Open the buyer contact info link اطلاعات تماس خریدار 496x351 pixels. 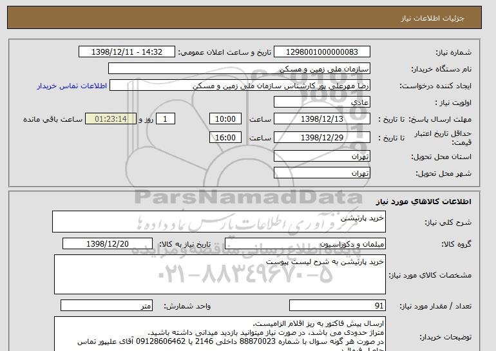(x=72, y=86)
